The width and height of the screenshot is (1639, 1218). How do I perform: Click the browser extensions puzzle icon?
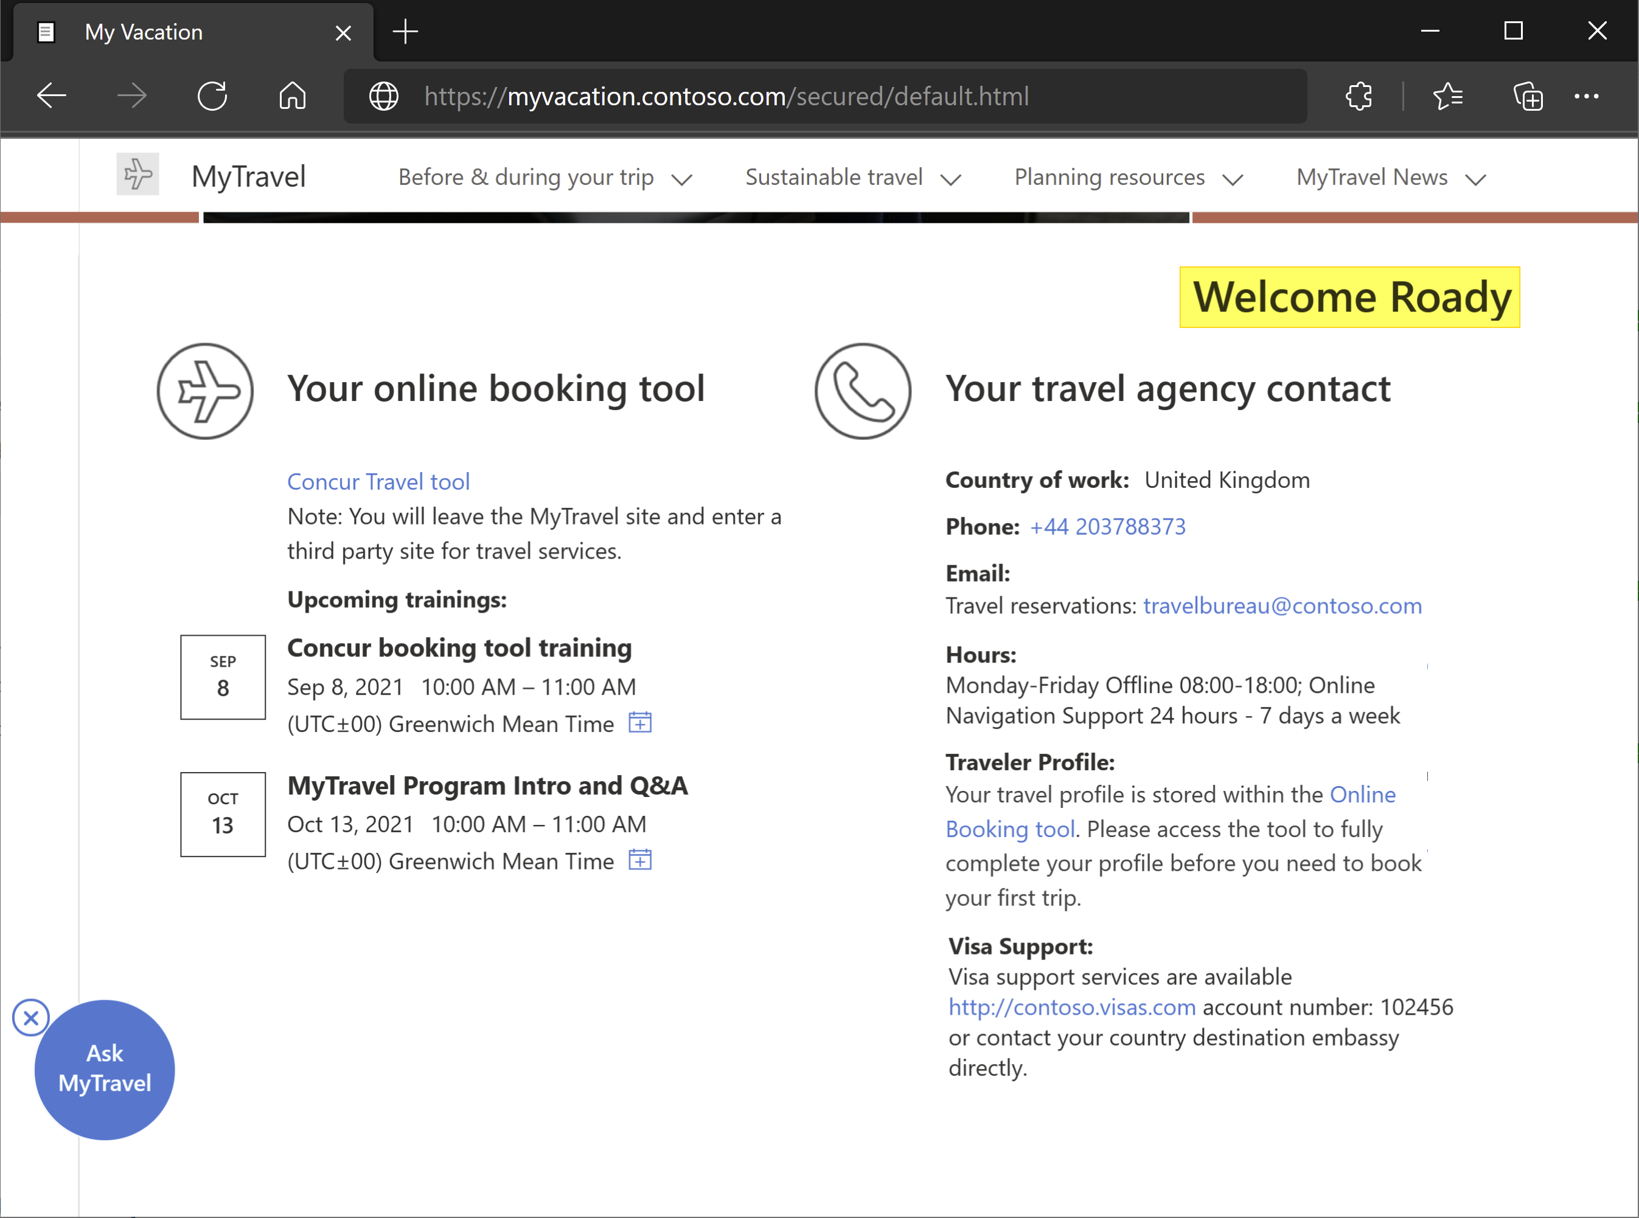pos(1360,95)
